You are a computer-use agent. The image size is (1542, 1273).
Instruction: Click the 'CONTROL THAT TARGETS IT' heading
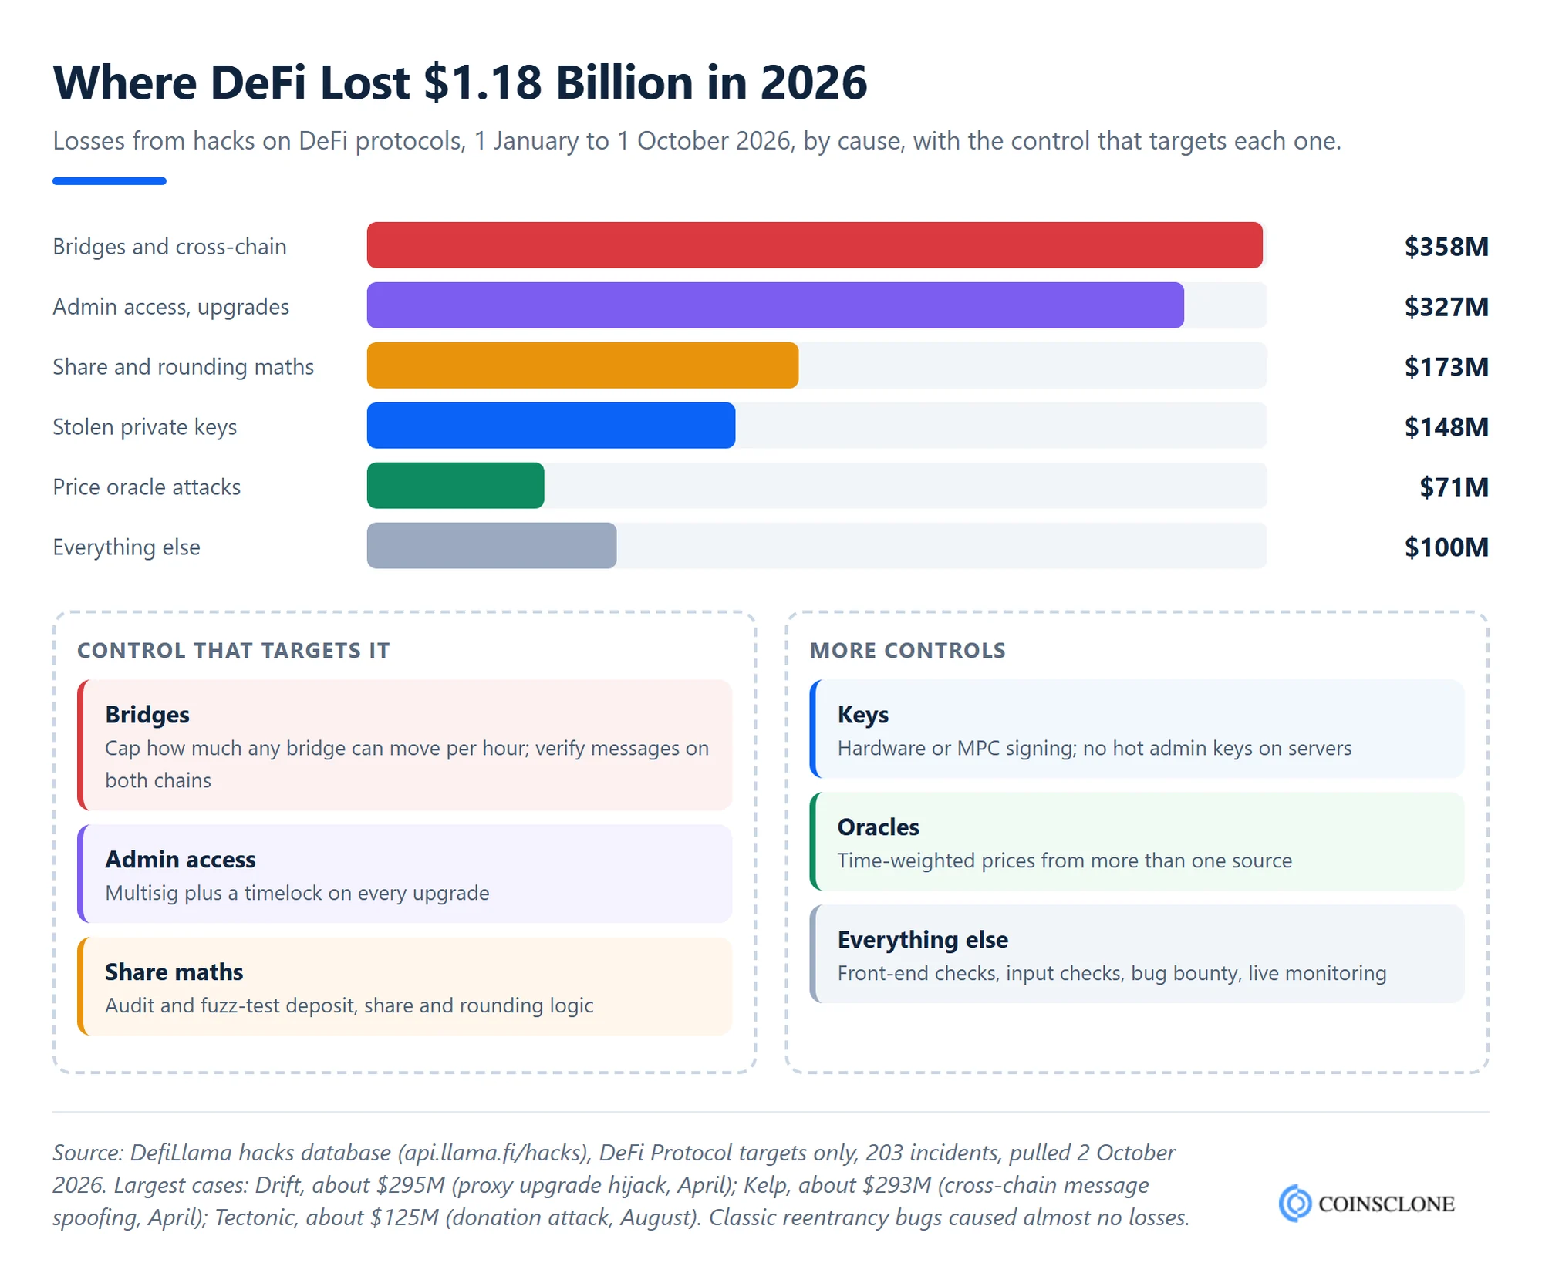point(233,651)
